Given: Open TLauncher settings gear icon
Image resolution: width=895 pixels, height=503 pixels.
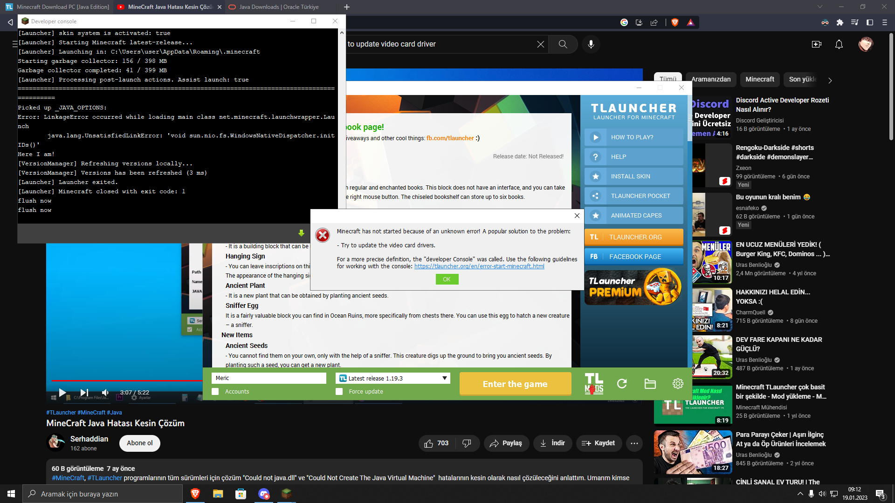Looking at the screenshot, I should tap(678, 383).
